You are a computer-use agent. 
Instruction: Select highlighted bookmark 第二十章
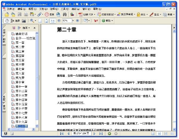tap(21, 126)
